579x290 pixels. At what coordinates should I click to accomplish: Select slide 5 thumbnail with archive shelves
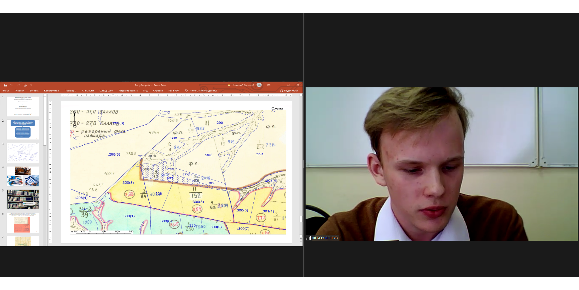click(23, 200)
